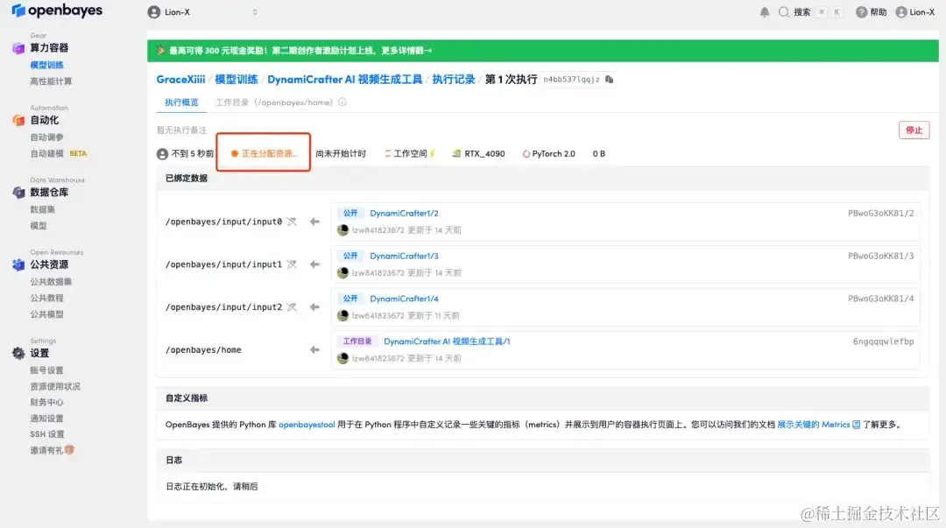This screenshot has width=946, height=528.
Task: Open 账号设置 in sidebar
Action: point(46,370)
